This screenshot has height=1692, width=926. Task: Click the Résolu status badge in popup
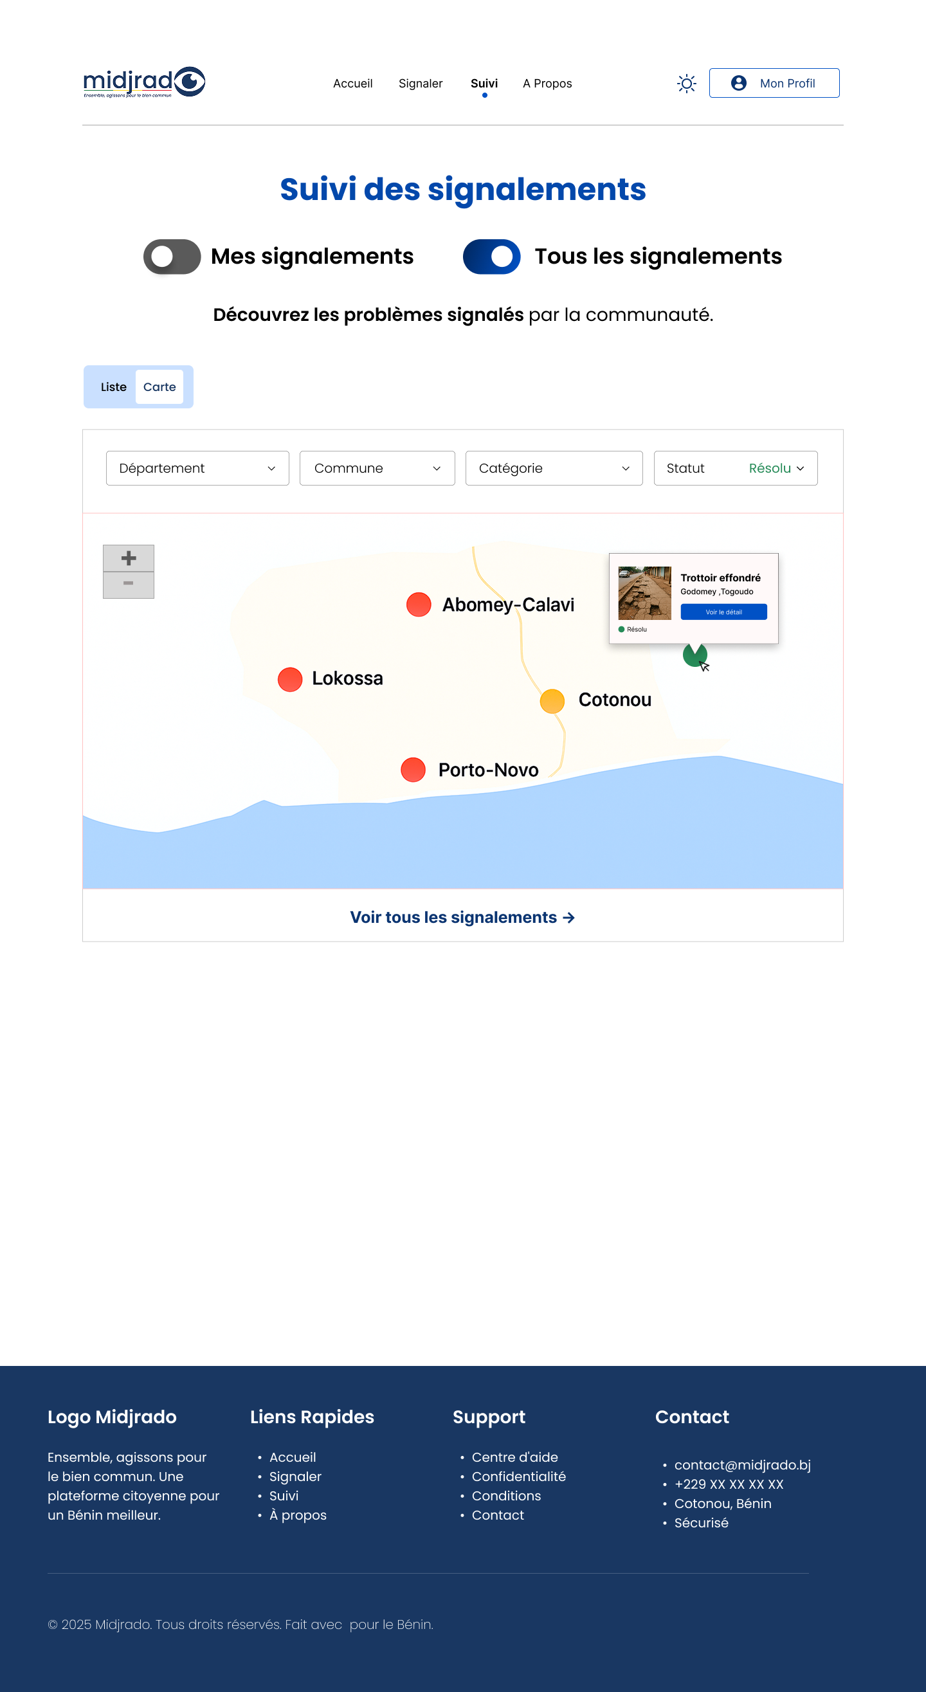coord(632,629)
